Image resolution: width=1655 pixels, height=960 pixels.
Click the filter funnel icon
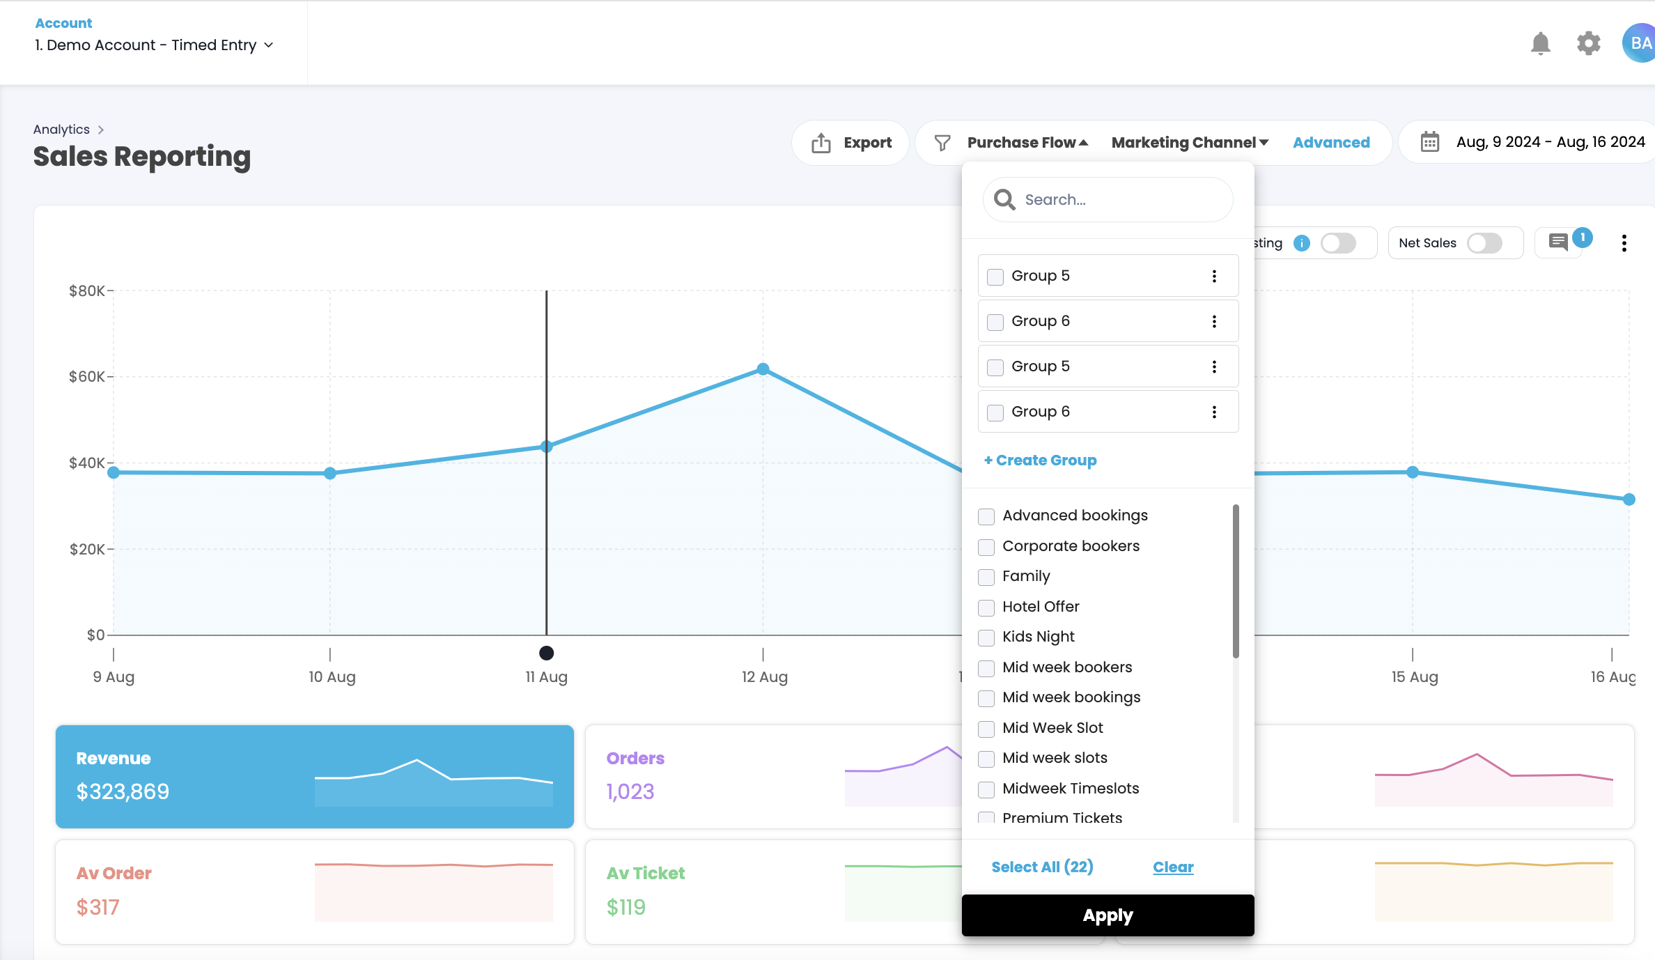point(942,143)
